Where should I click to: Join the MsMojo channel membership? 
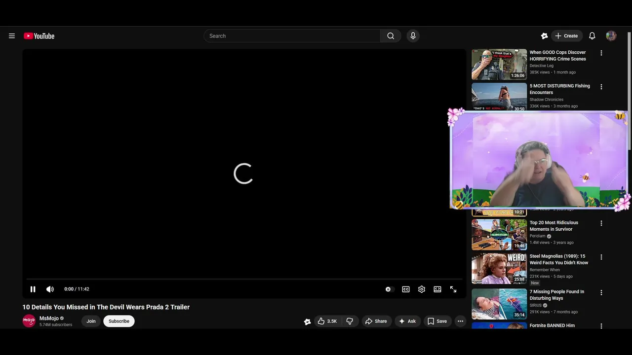[x=91, y=321]
